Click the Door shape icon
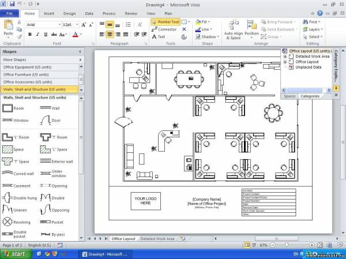The height and width of the screenshot is (259, 346). (46, 121)
